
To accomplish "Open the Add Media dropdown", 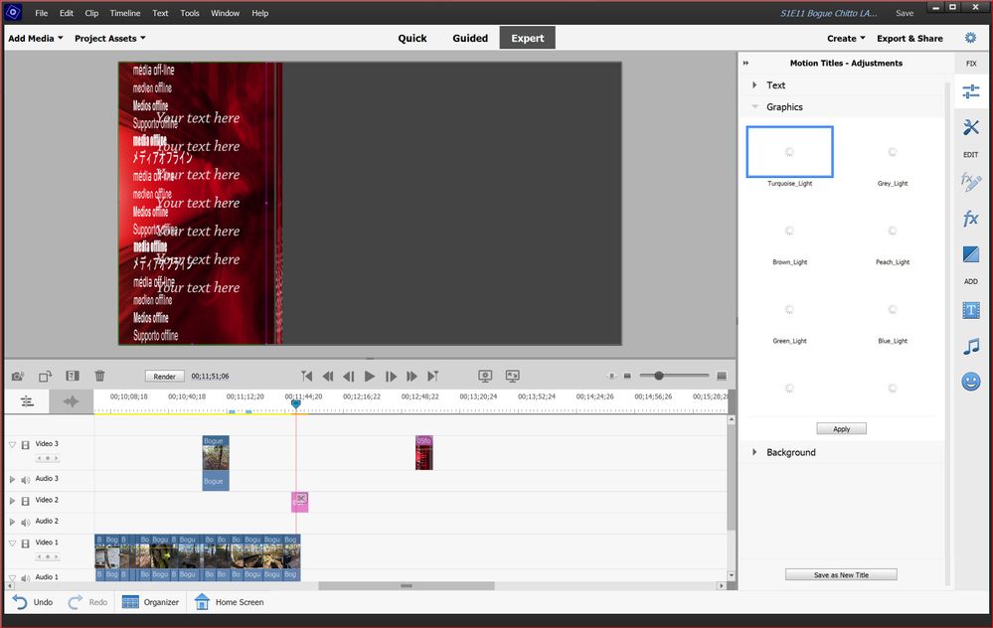I will pyautogui.click(x=36, y=38).
